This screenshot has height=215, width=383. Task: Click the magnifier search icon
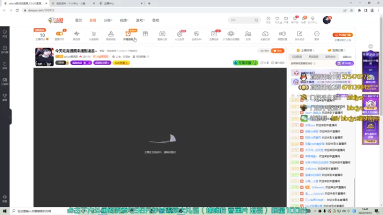pos(256,20)
